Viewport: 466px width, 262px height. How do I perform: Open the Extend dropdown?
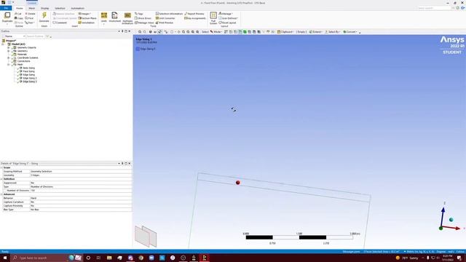[x=315, y=32]
